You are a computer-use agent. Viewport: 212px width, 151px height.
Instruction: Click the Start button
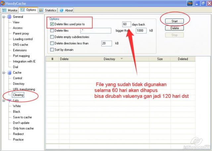(175, 21)
